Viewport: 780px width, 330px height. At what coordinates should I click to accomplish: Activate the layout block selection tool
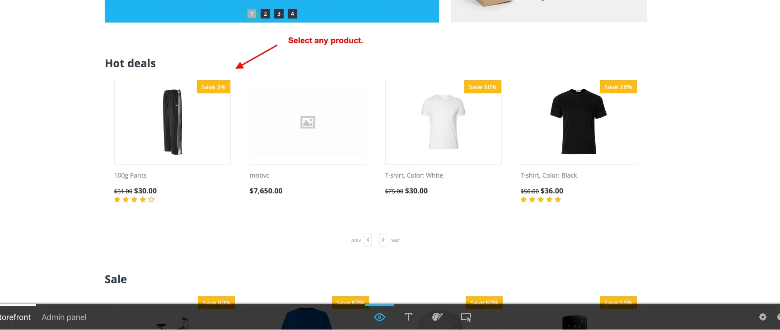coord(466,317)
